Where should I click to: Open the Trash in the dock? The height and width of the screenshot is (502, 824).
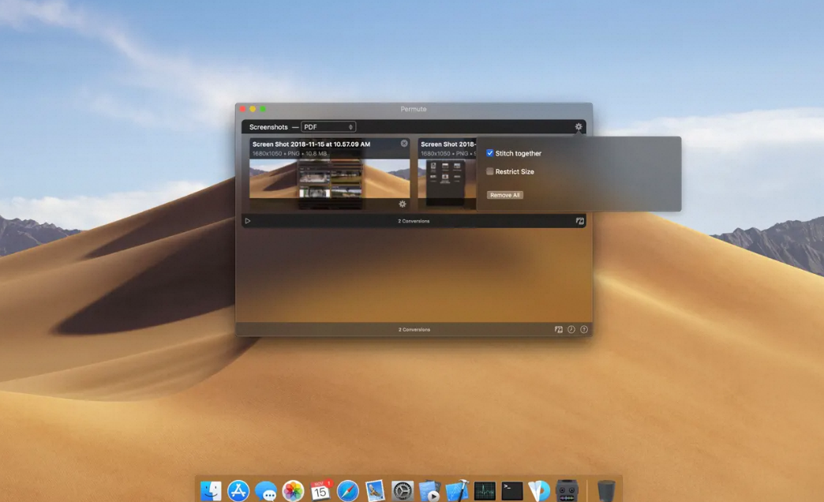[x=606, y=491]
